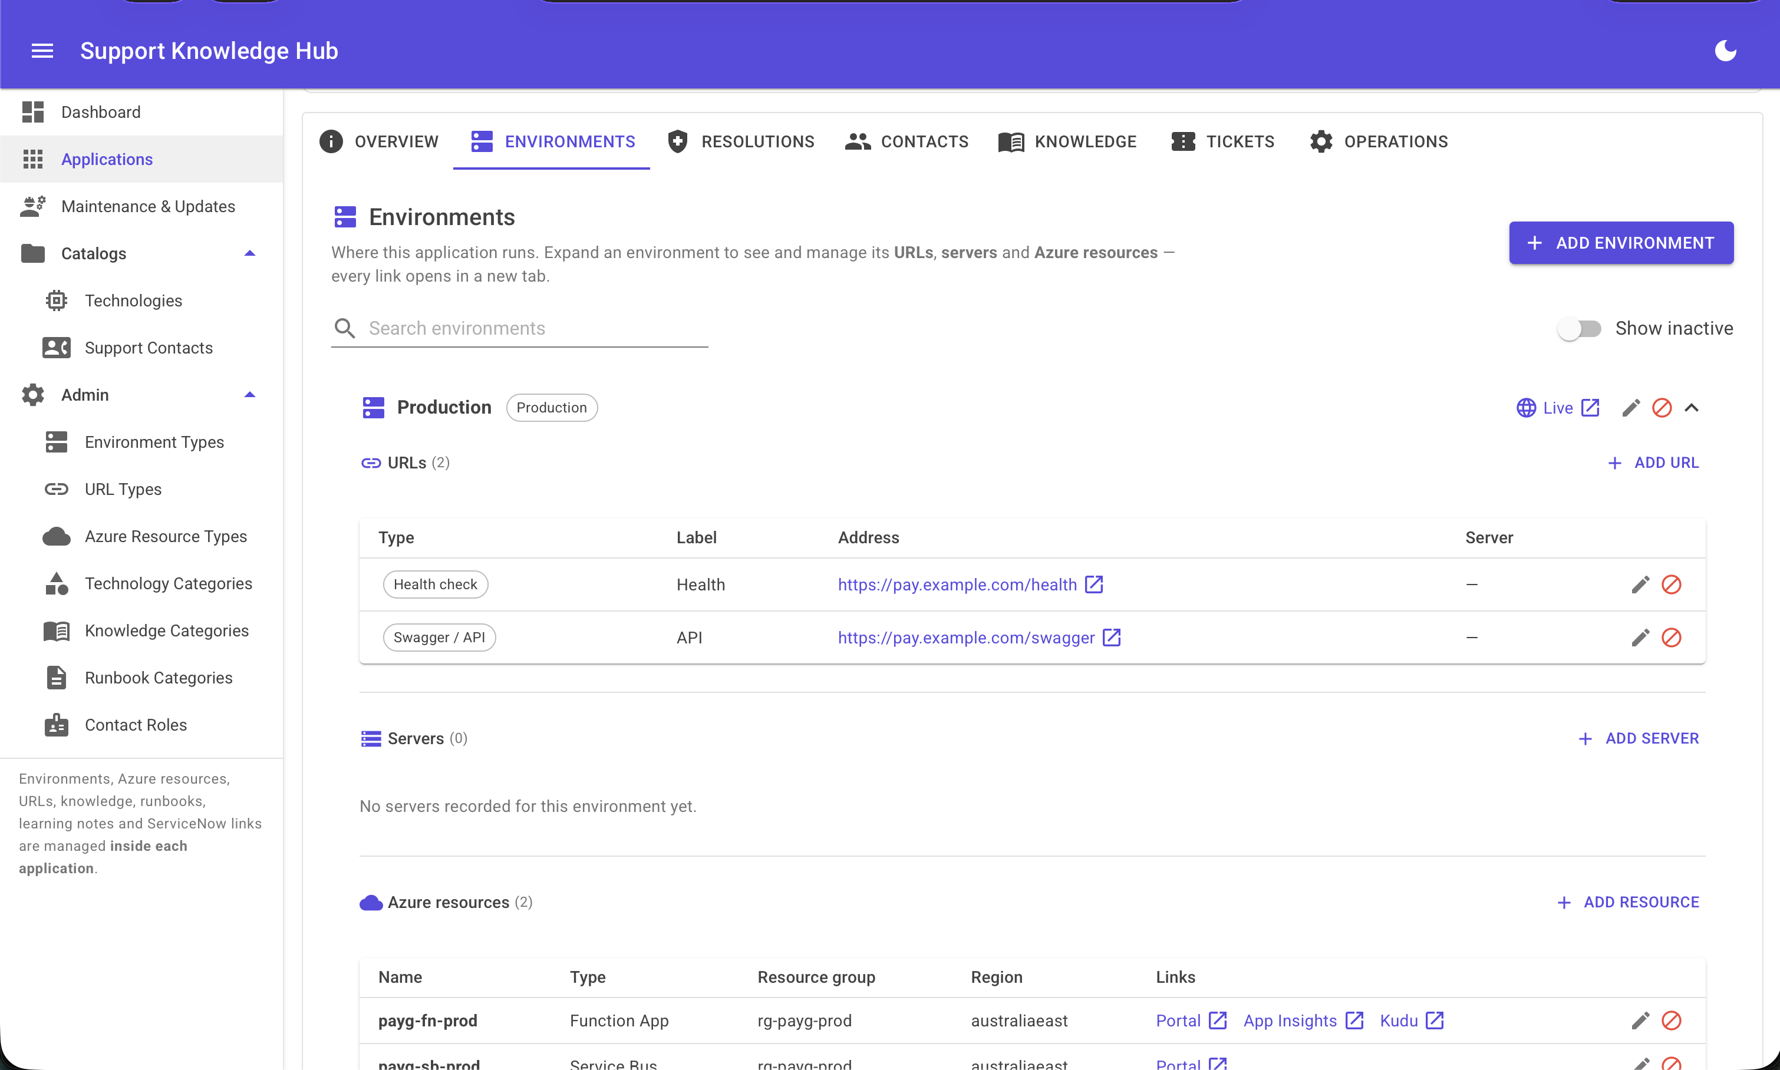This screenshot has width=1780, height=1070.
Task: Open the Knowledge tab
Action: (x=1067, y=141)
